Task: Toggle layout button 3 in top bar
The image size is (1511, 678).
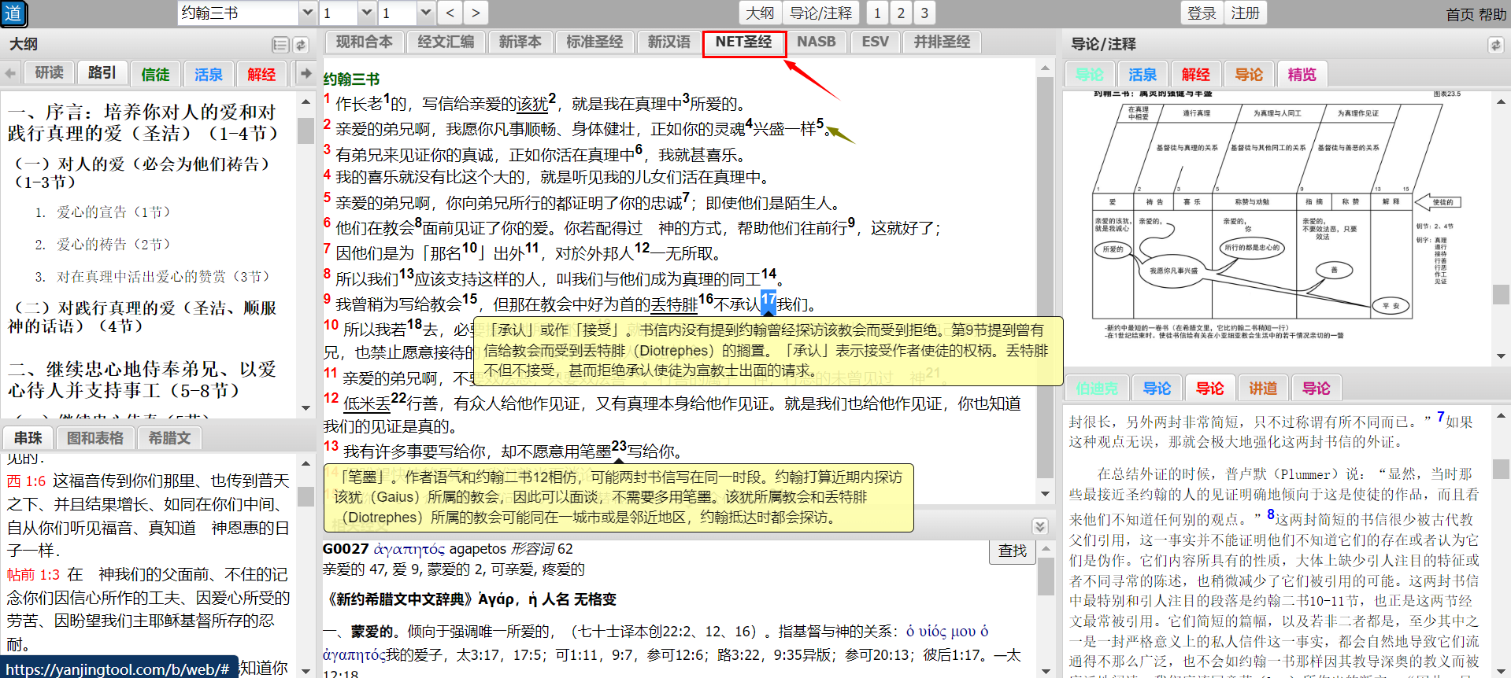Action: click(924, 13)
